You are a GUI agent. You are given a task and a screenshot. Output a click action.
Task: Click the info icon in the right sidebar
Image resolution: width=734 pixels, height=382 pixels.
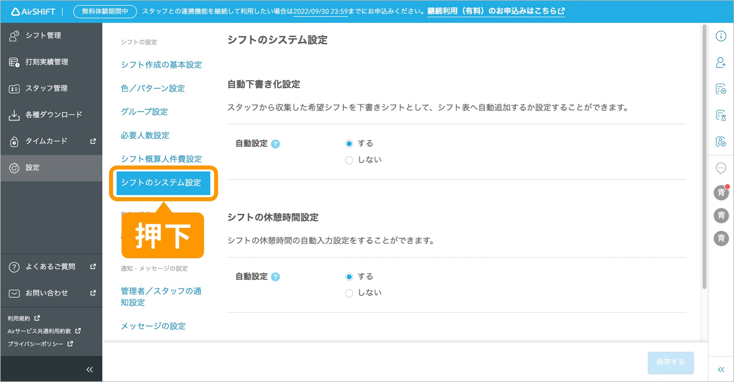721,36
